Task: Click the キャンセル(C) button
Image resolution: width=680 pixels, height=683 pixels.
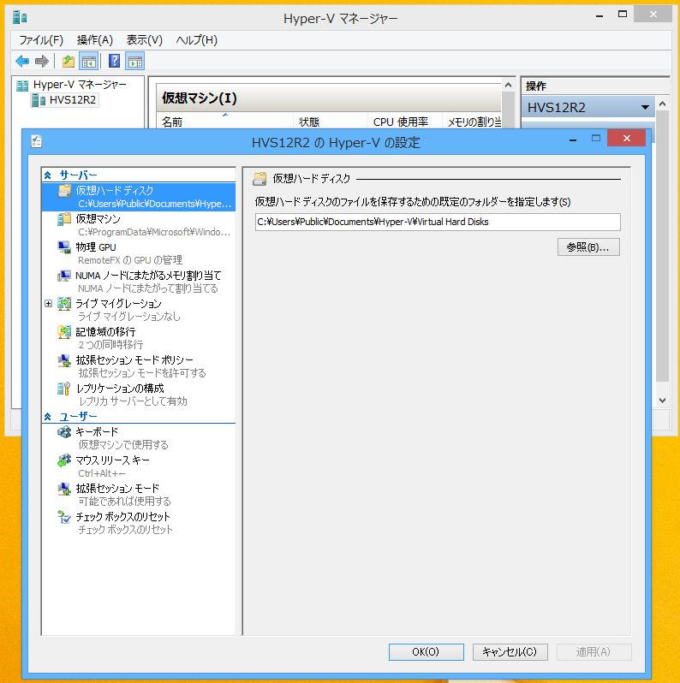Action: (510, 651)
